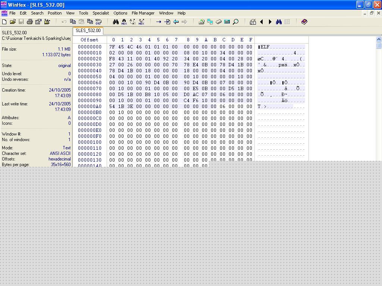Click the Offset column header
The width and height of the screenshot is (382, 286).
click(90, 40)
